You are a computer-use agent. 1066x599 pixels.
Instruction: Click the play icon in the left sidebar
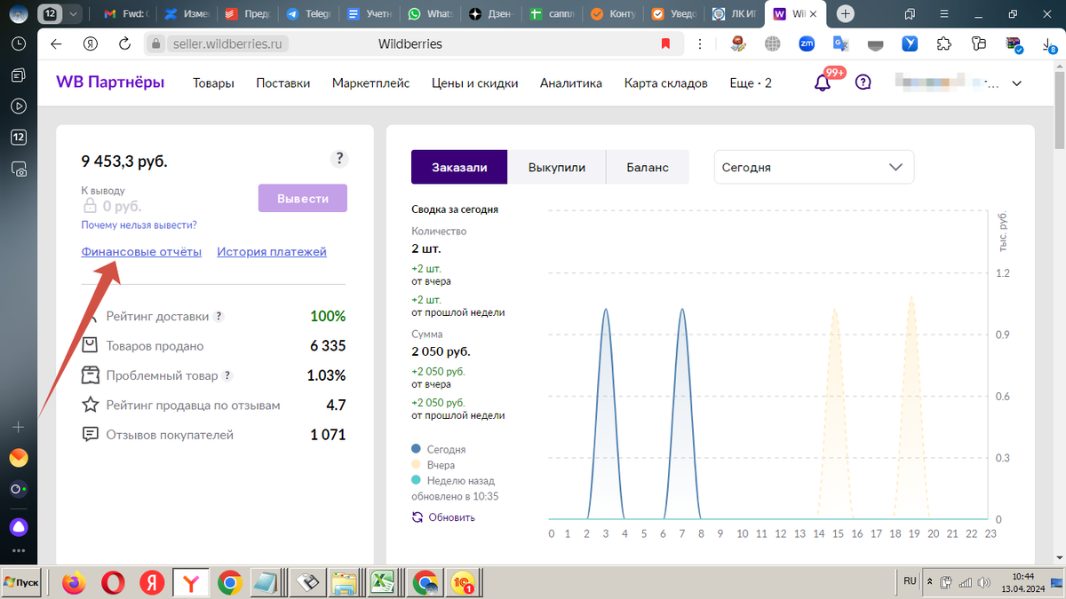pos(18,106)
